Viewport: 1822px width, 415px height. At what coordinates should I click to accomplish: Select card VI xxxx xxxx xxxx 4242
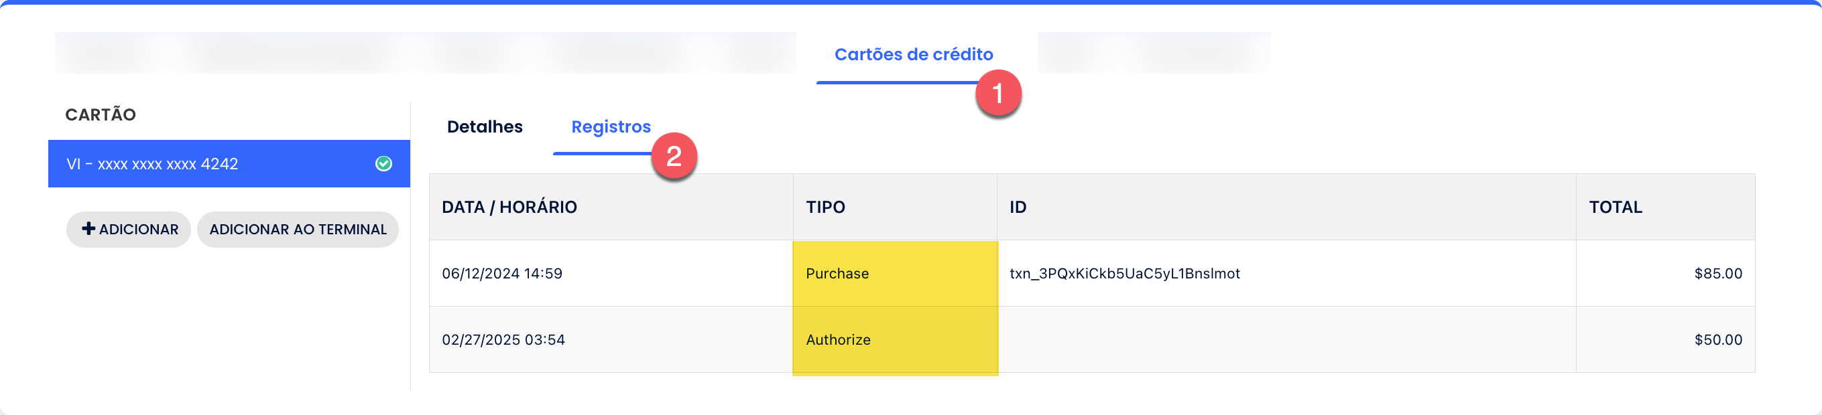pos(229,164)
